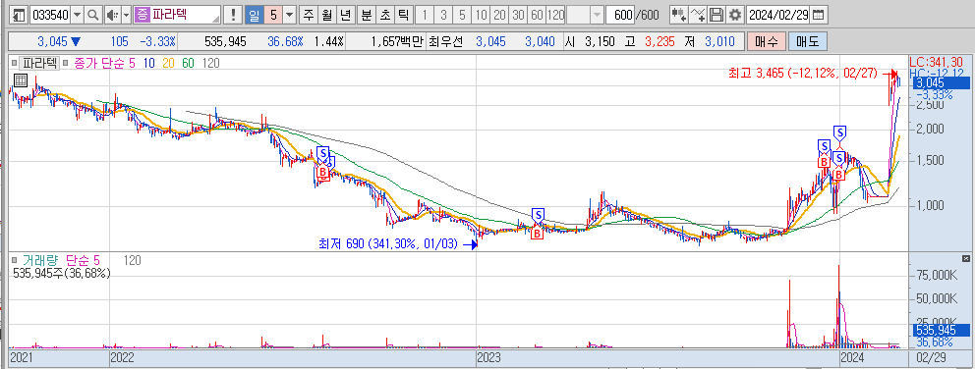Switch to 주 (weekly) chart
Screen dimensions: 975x369
pos(308,15)
